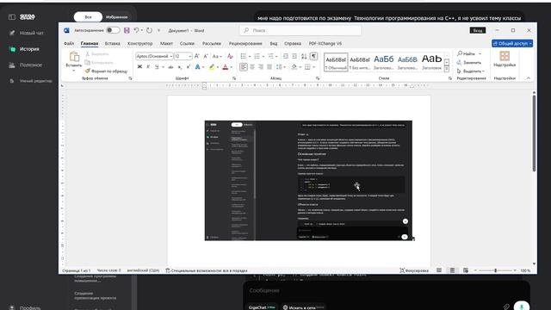Click the Decrease Indent icon

pyautogui.click(x=286, y=56)
